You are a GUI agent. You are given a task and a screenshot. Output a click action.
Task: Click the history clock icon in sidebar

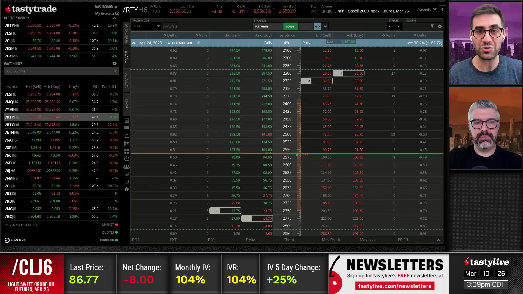[127, 159]
